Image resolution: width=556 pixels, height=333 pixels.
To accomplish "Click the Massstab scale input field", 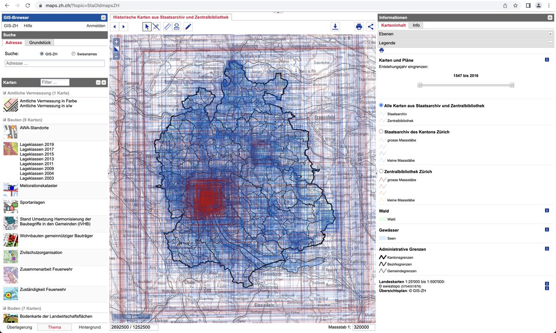I will (x=364, y=327).
